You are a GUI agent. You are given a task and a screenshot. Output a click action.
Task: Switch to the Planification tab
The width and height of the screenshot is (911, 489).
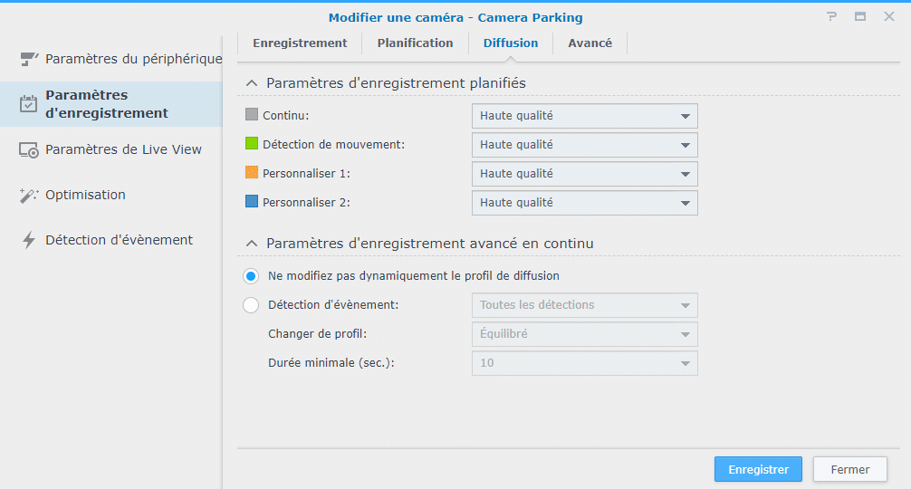pyautogui.click(x=415, y=43)
